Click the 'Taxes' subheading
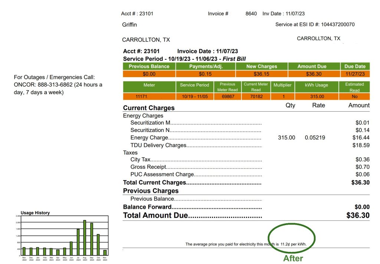 coord(130,153)
